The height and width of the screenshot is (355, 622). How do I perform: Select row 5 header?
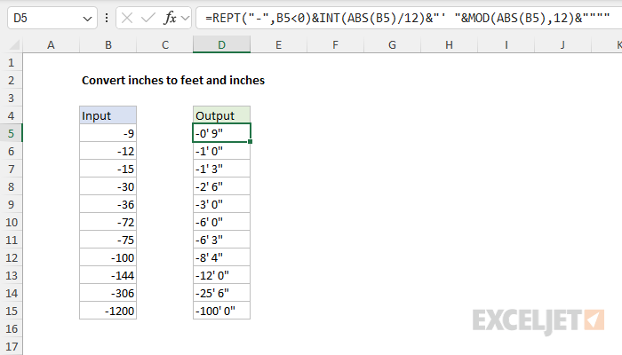pos(11,133)
